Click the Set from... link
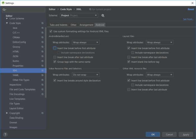The image size is (196, 139). click(x=188, y=19)
